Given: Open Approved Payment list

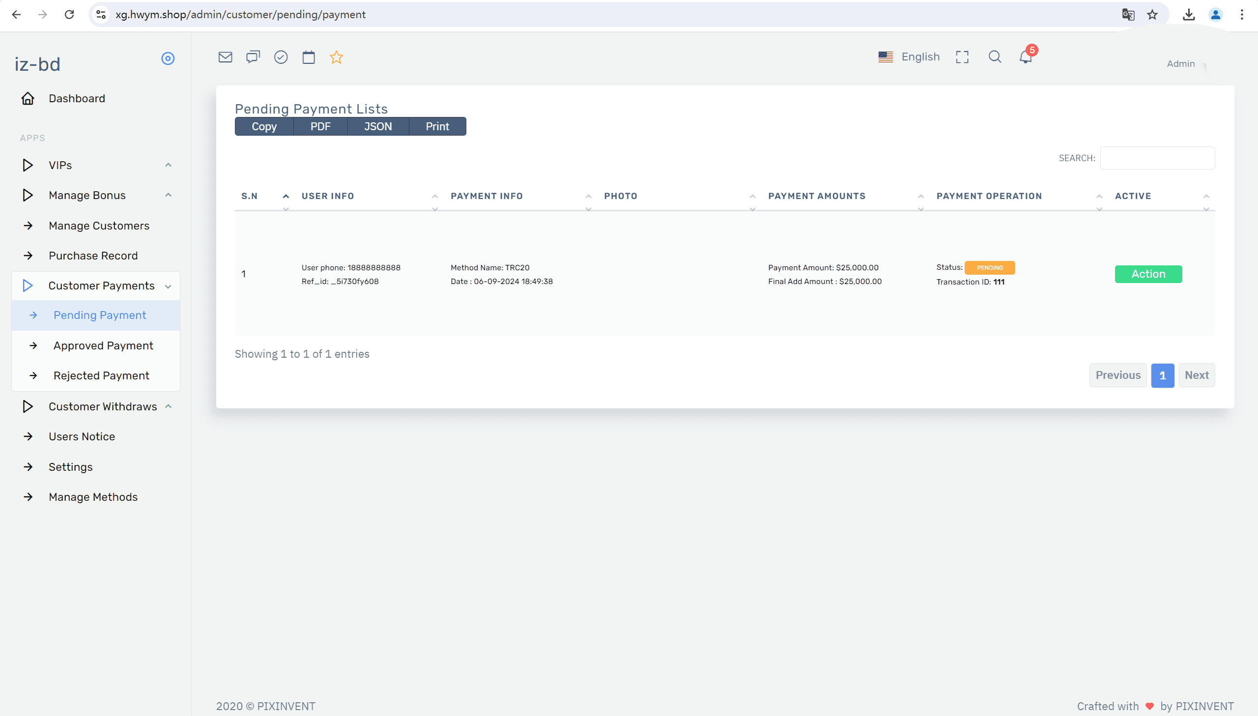Looking at the screenshot, I should (96, 345).
